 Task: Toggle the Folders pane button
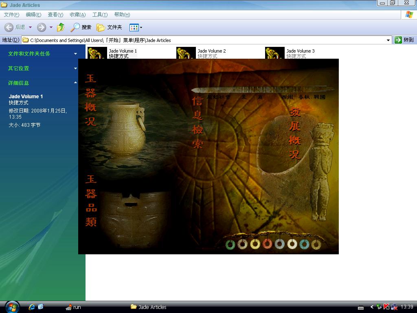109,27
